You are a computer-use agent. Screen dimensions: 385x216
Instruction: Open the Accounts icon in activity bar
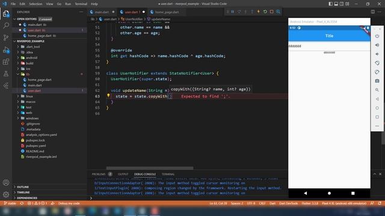(6, 182)
